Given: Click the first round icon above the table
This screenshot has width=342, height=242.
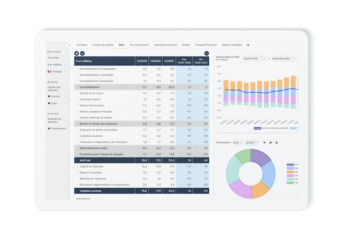Looking at the screenshot, I should click(x=77, y=53).
